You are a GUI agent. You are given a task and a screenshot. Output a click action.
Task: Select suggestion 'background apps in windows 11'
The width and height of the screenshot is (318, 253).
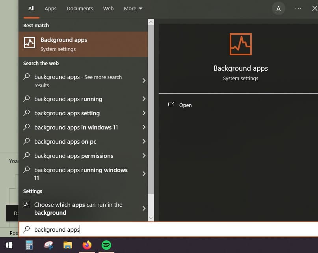tap(83, 127)
